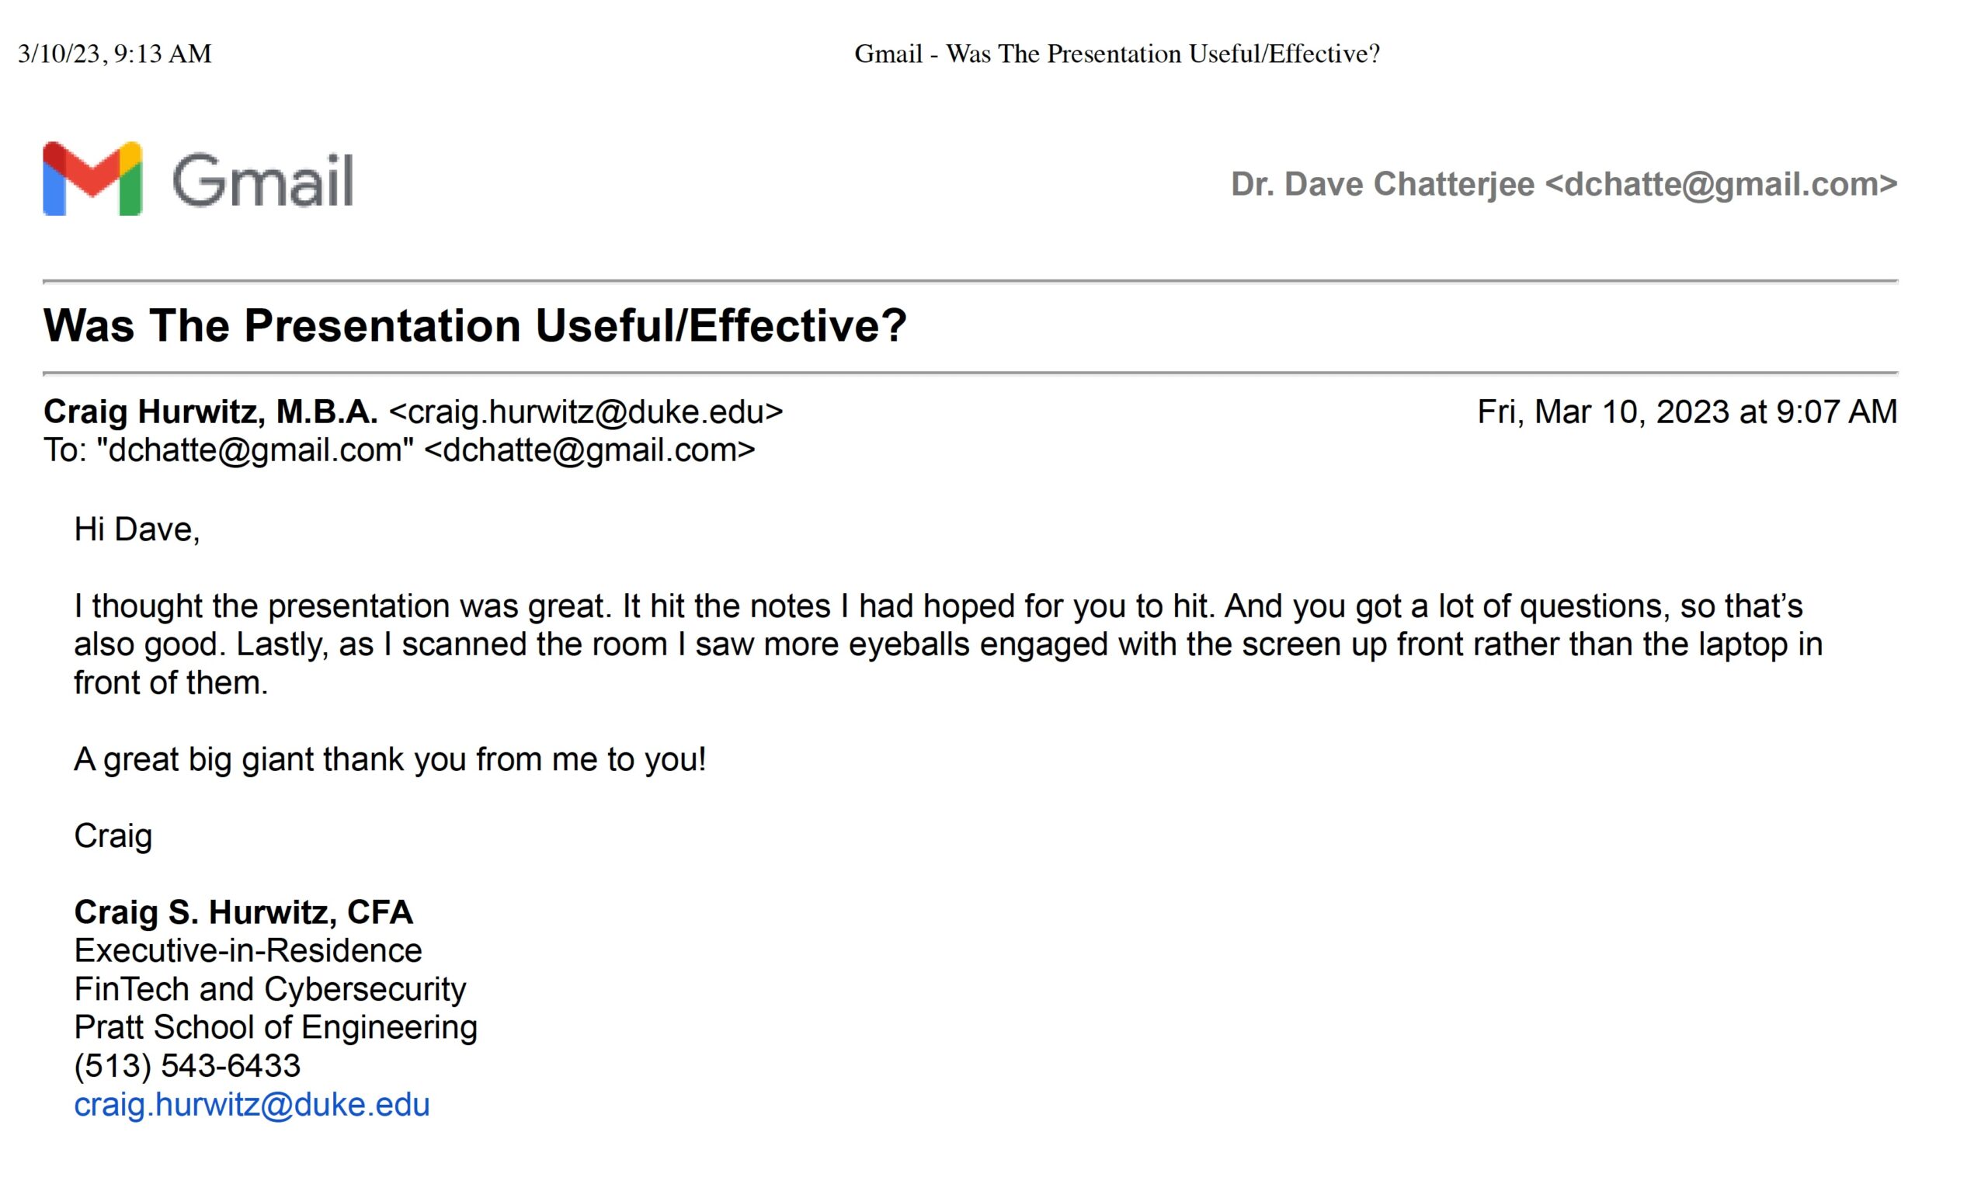The width and height of the screenshot is (1988, 1191).
Task: Click the page title Gmail - Was The Presentation
Action: [1117, 54]
